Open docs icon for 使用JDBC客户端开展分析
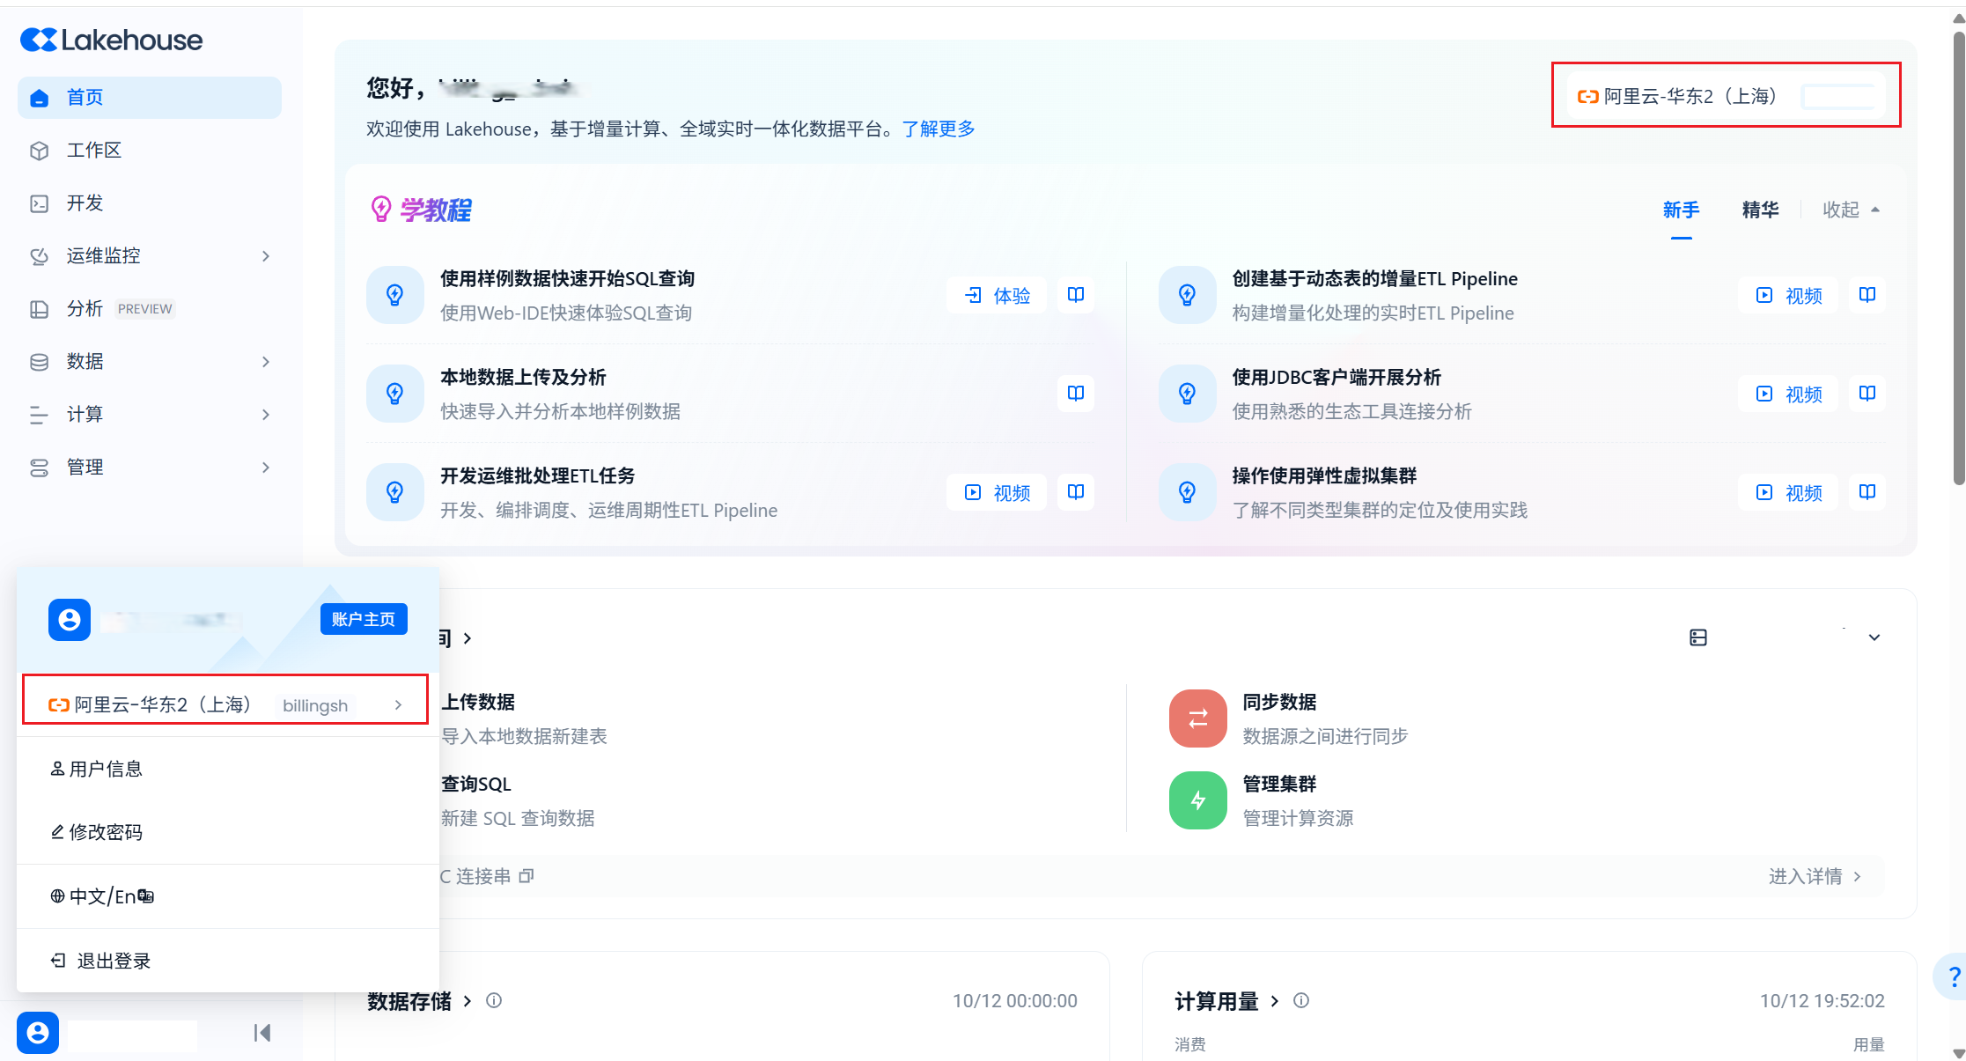This screenshot has width=1966, height=1061. click(1867, 394)
